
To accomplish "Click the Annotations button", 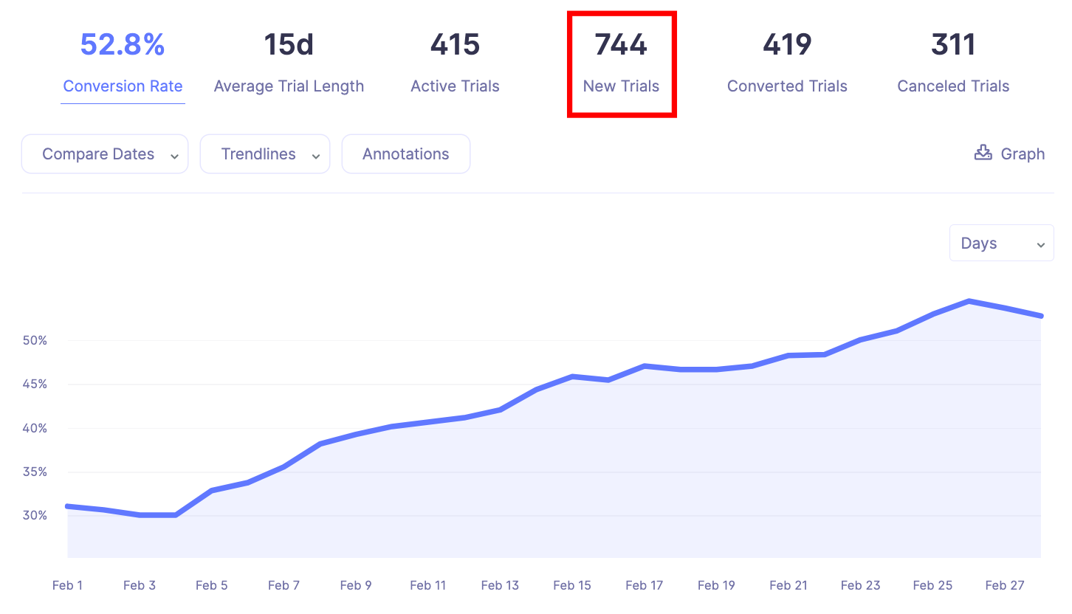I will (405, 154).
